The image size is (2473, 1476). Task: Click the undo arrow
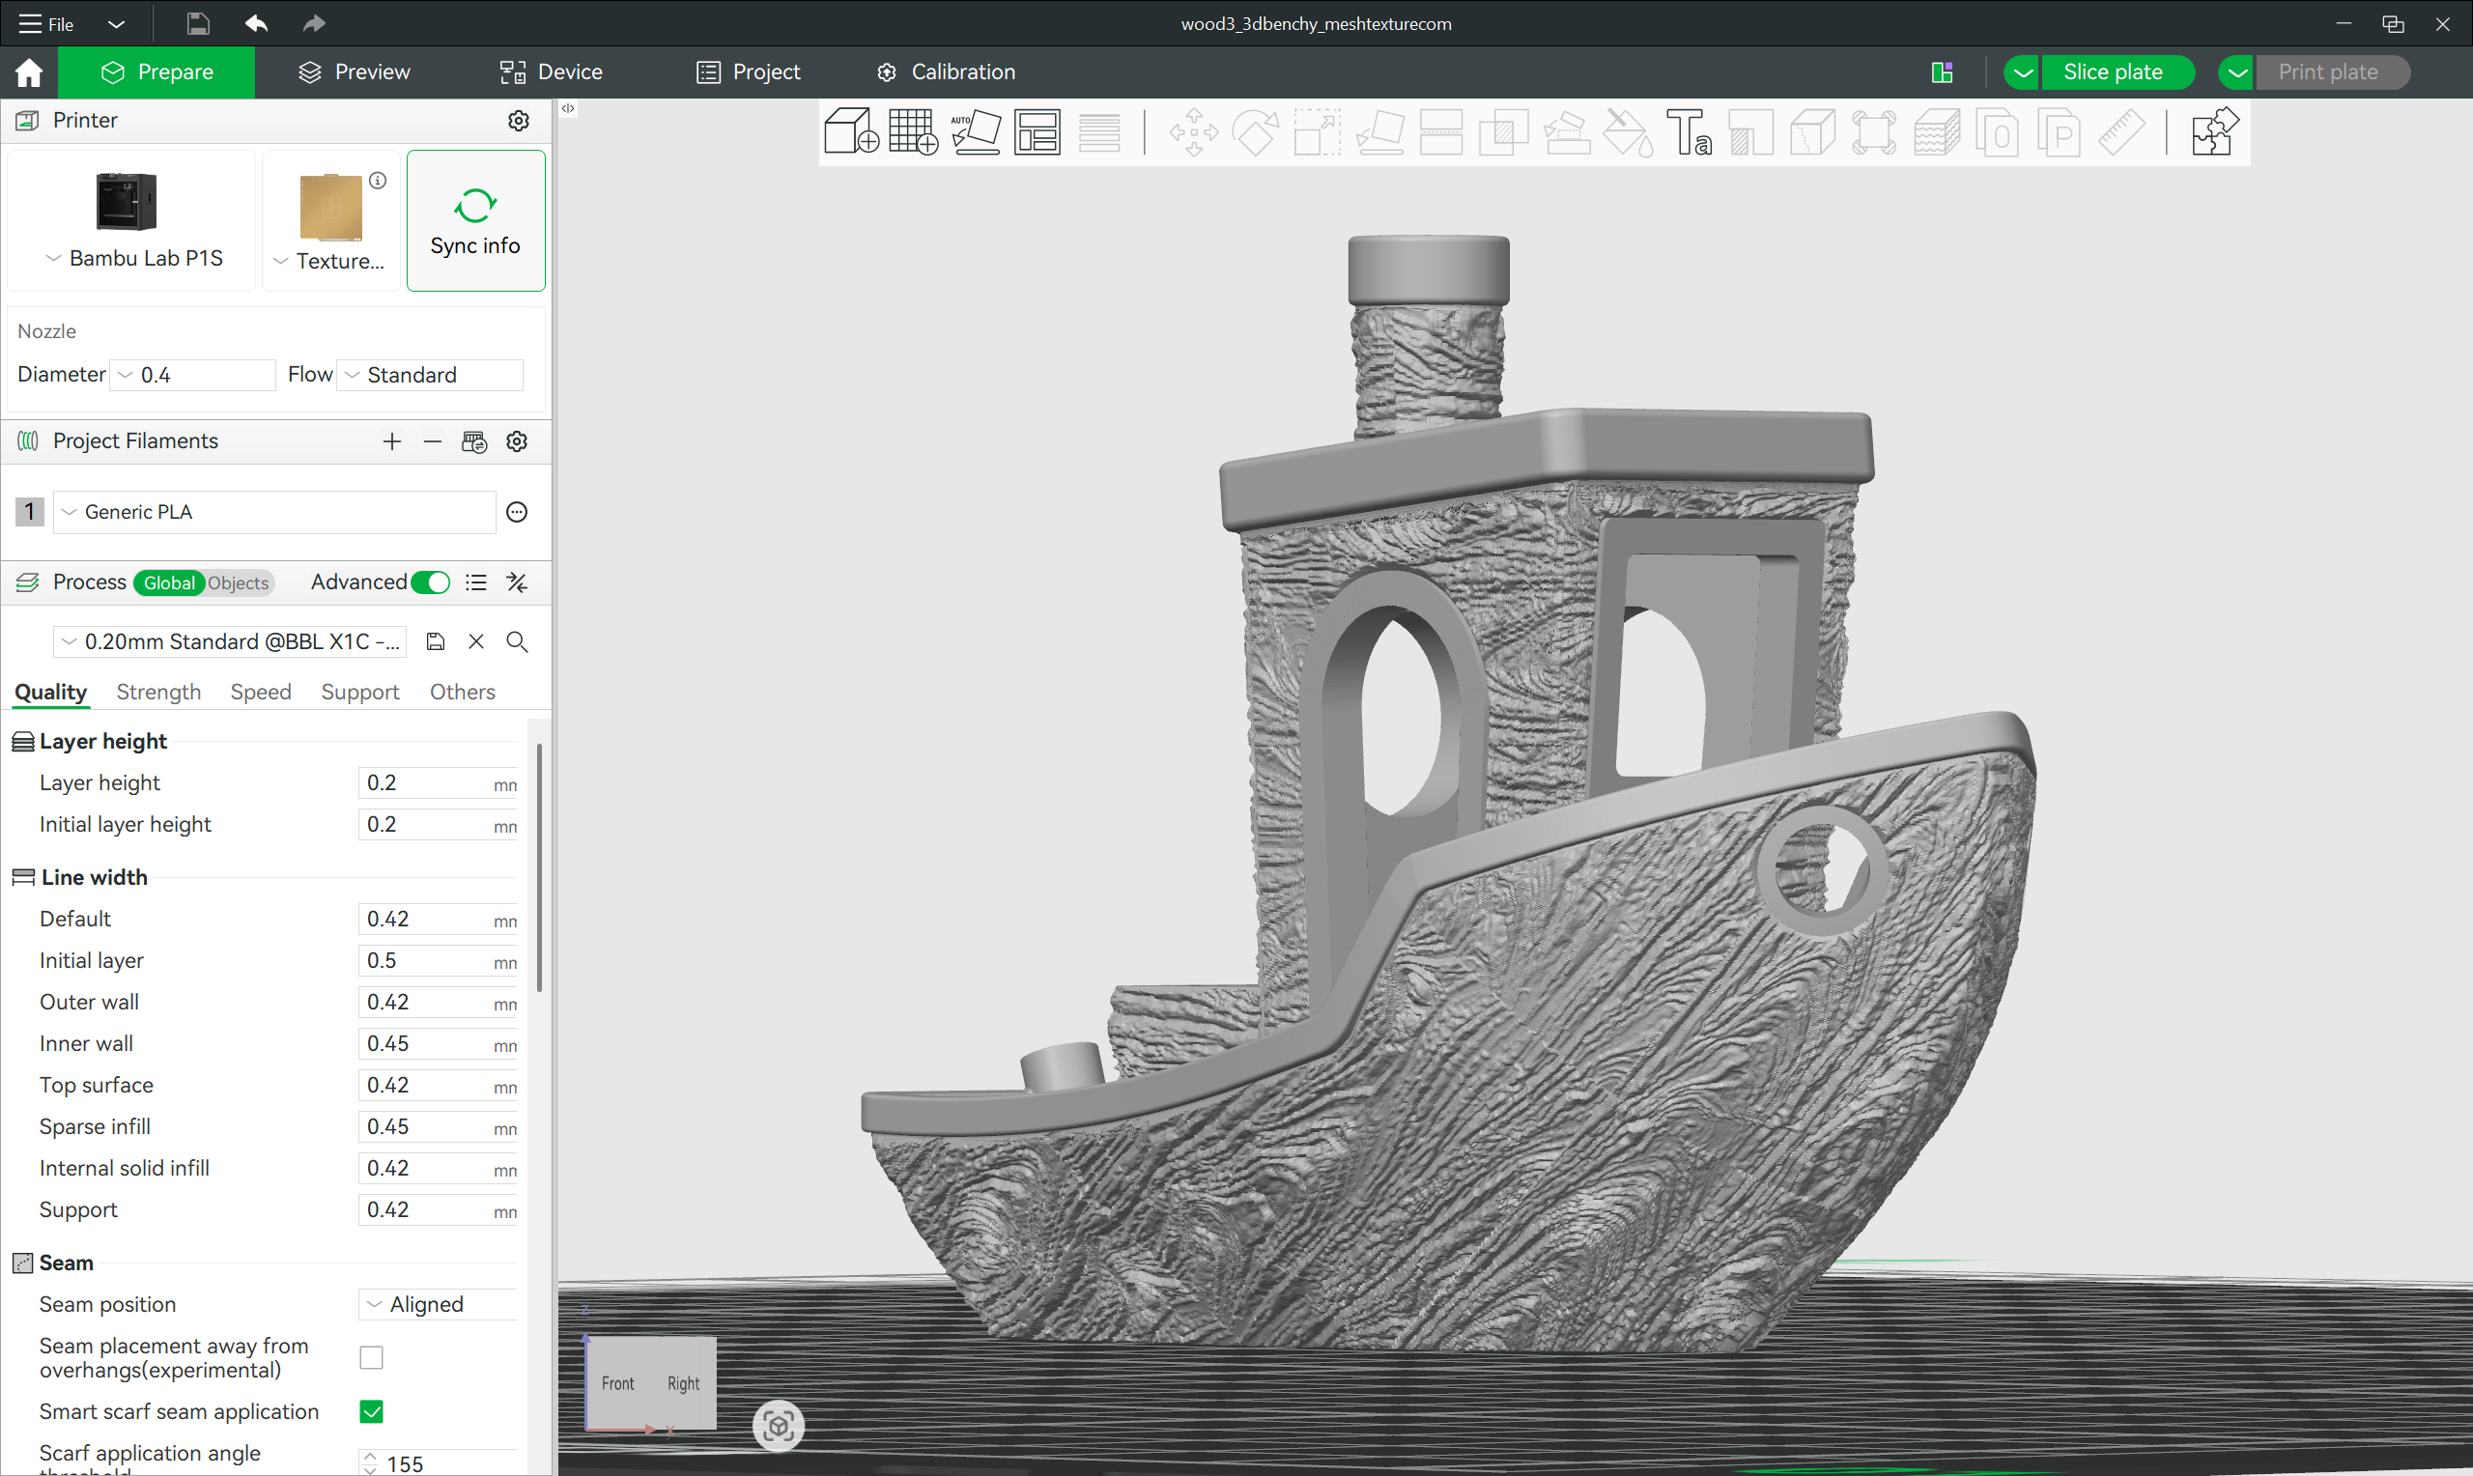(256, 23)
